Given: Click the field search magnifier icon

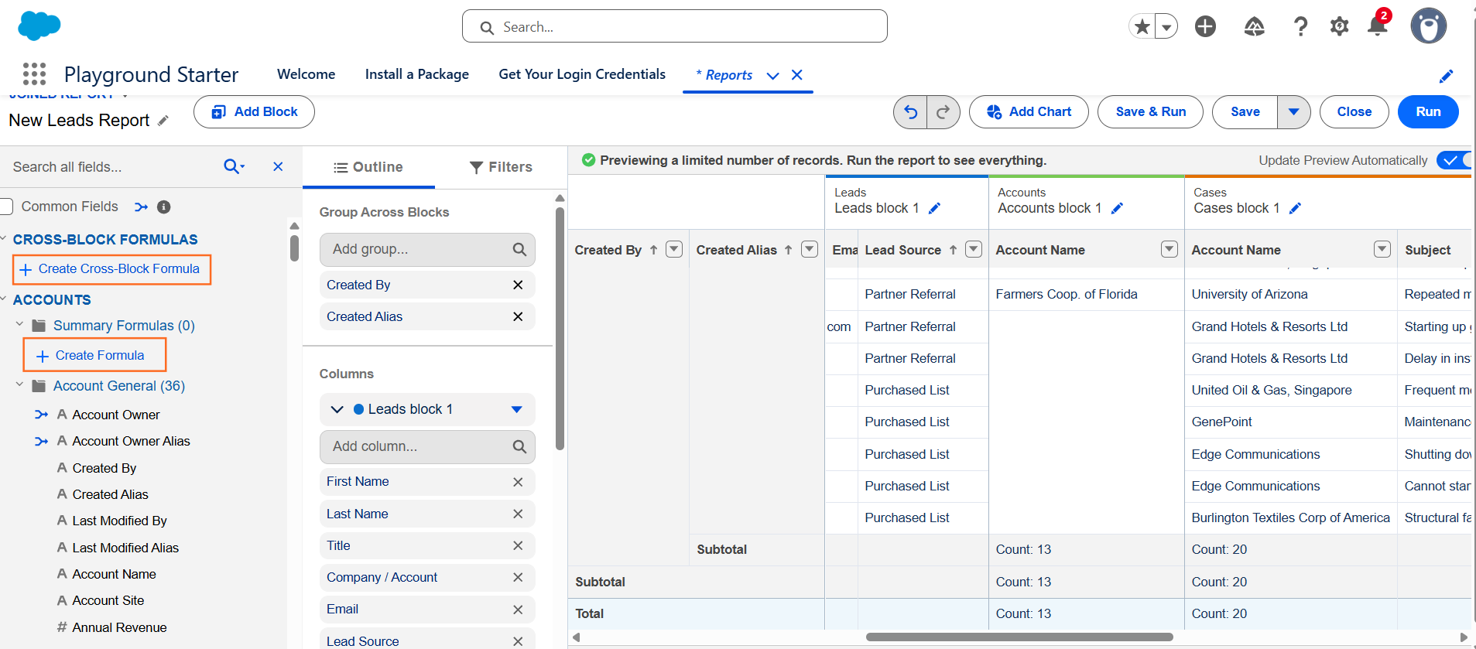Looking at the screenshot, I should click(x=234, y=166).
